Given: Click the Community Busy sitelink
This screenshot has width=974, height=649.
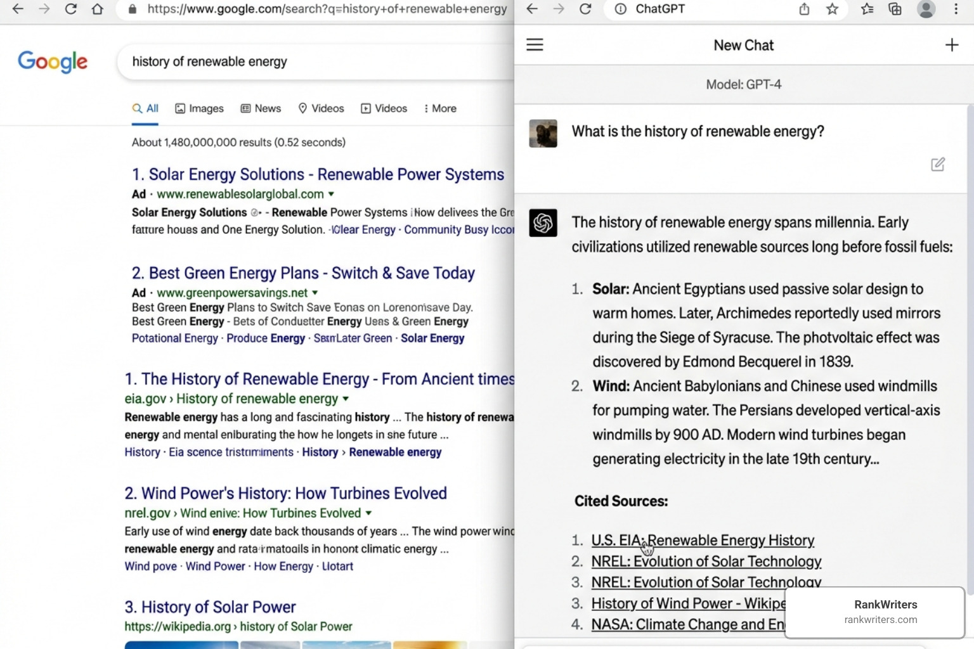Looking at the screenshot, I should [x=458, y=230].
